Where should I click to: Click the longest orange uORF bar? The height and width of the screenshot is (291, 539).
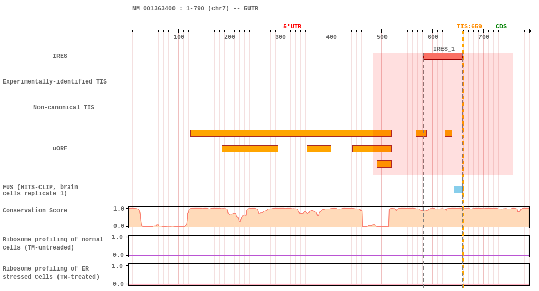click(291, 133)
